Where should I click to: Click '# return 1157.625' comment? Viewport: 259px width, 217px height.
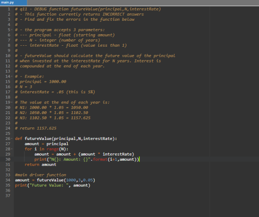[x=36, y=128]
